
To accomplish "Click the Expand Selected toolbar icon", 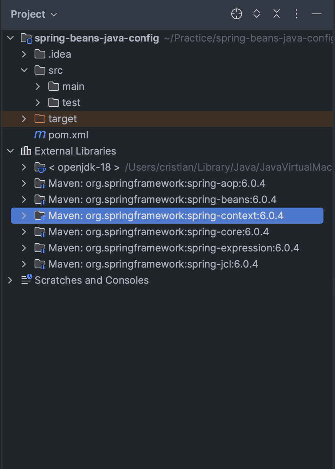I will tap(257, 14).
